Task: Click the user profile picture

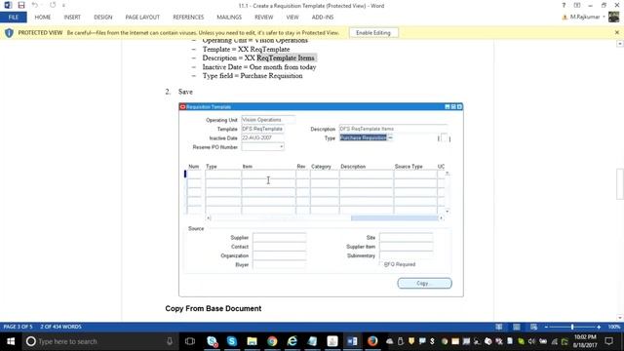Action: click(x=613, y=17)
